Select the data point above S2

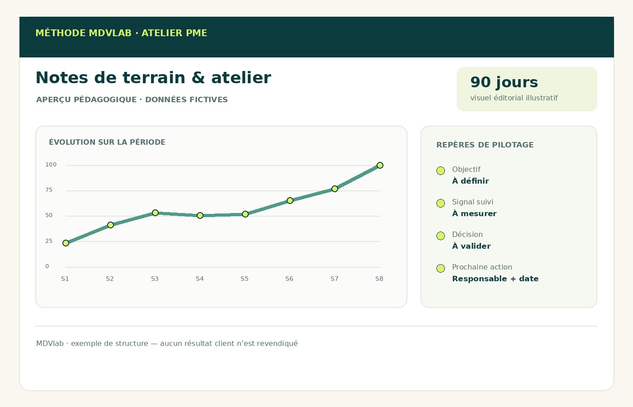[110, 225]
